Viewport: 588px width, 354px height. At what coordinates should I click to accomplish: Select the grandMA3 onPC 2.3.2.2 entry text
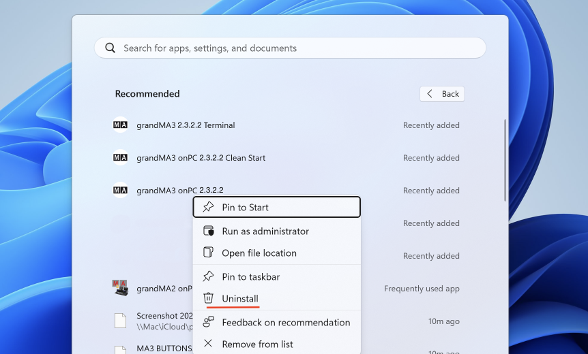tap(180, 191)
